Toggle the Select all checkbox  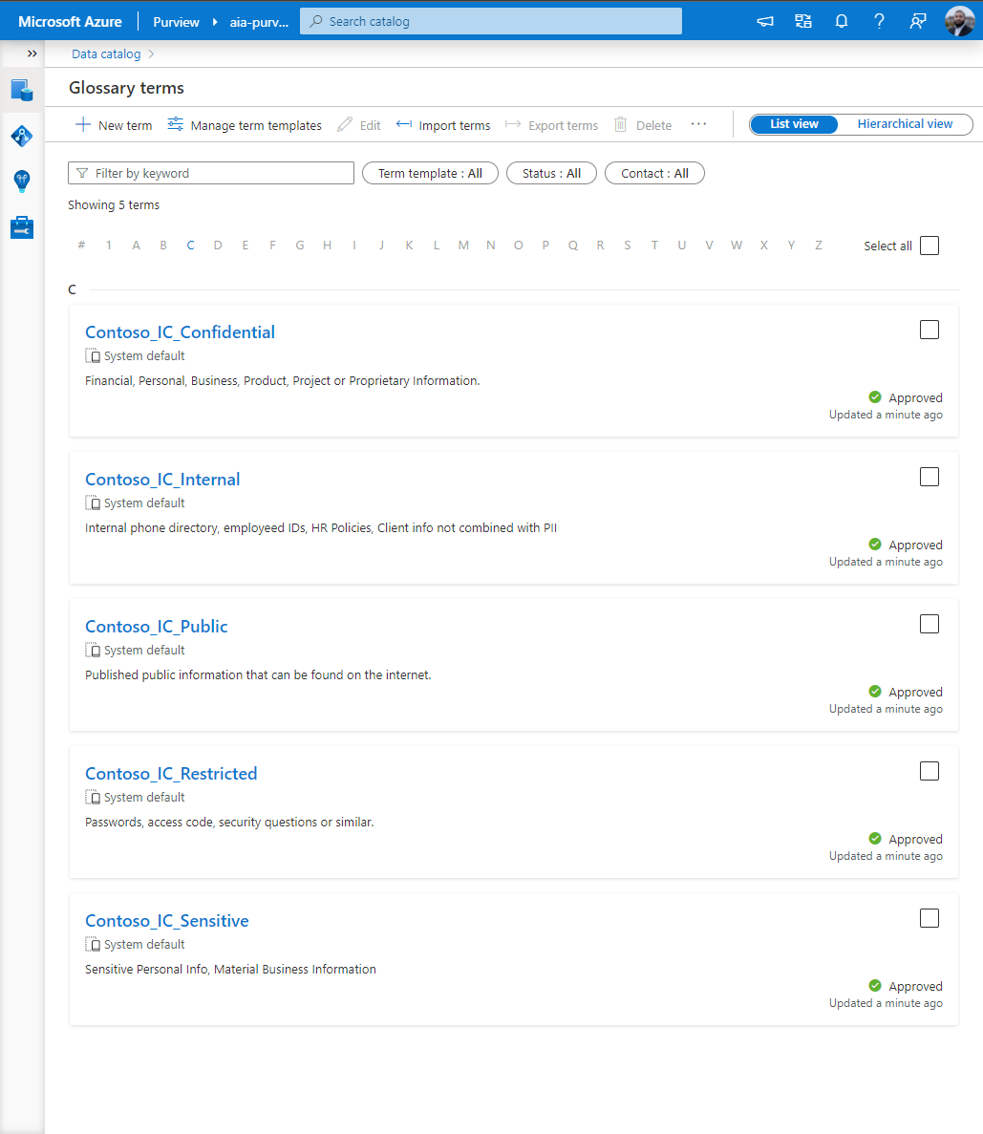pyautogui.click(x=930, y=246)
